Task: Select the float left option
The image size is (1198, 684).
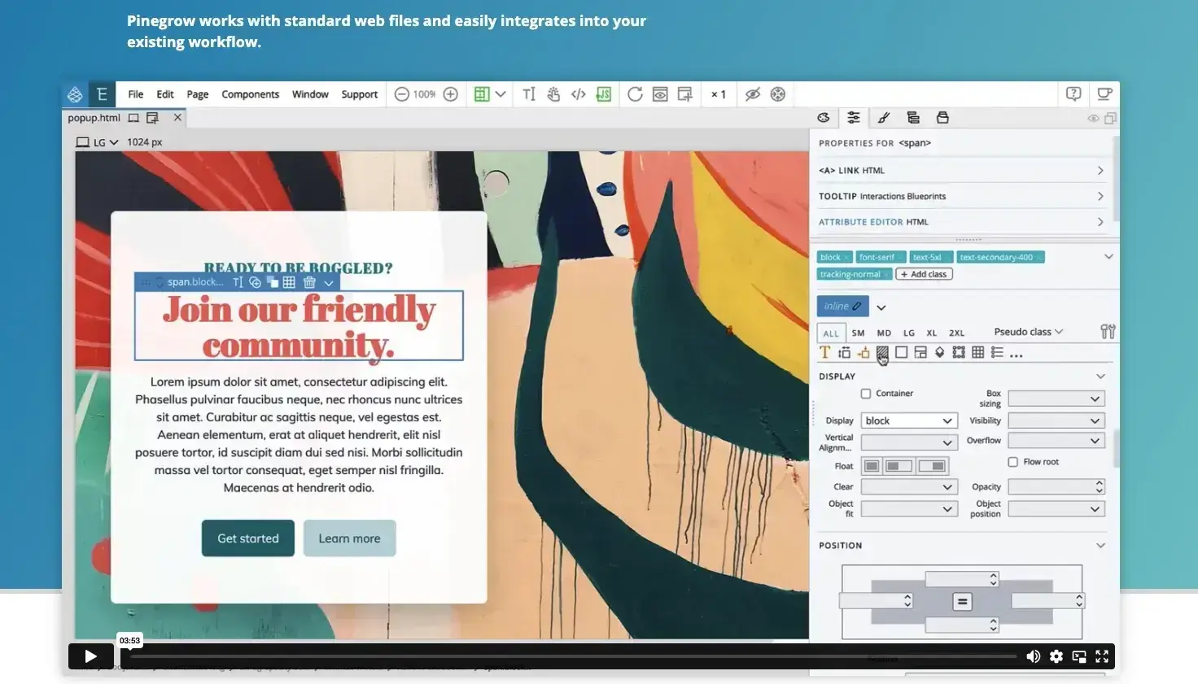Action: coord(872,466)
